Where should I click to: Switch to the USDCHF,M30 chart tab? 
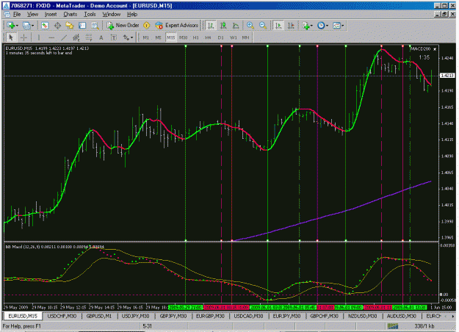coord(62,316)
